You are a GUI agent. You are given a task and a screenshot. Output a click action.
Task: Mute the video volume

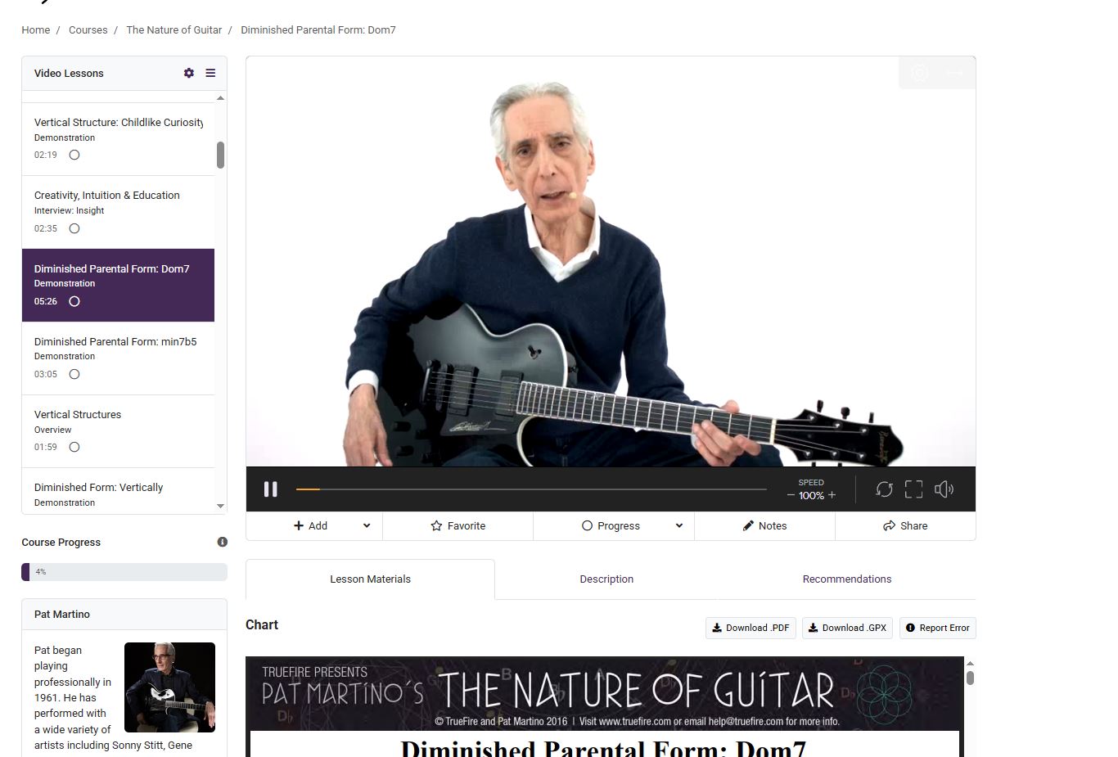(944, 489)
